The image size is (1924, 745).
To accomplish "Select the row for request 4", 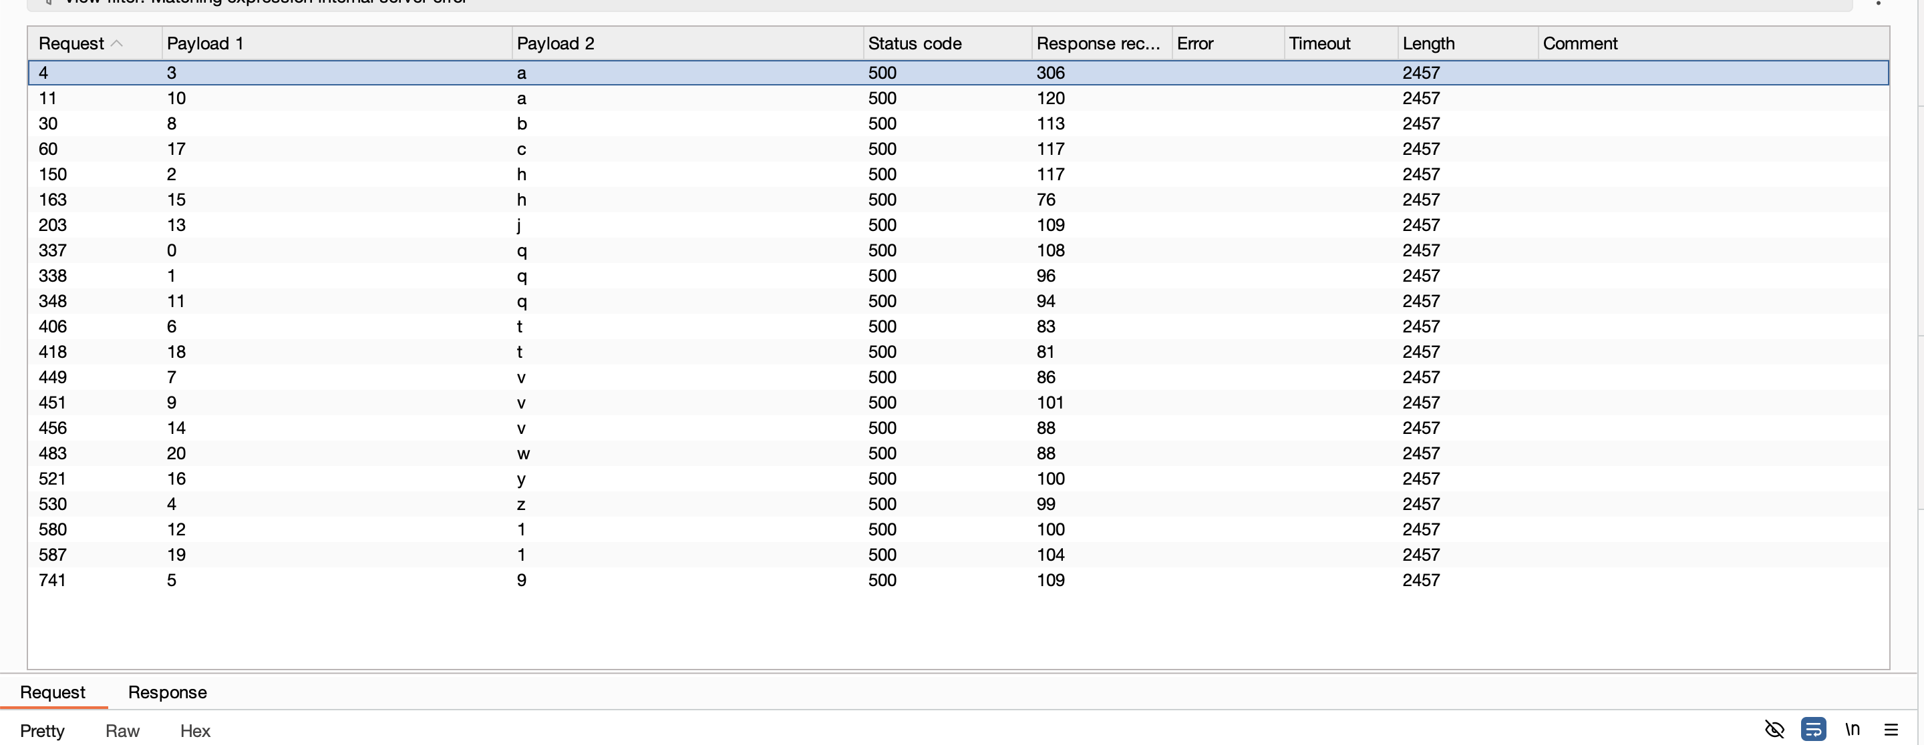I will click(958, 72).
